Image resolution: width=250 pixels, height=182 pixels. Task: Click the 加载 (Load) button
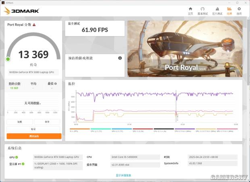point(20,122)
